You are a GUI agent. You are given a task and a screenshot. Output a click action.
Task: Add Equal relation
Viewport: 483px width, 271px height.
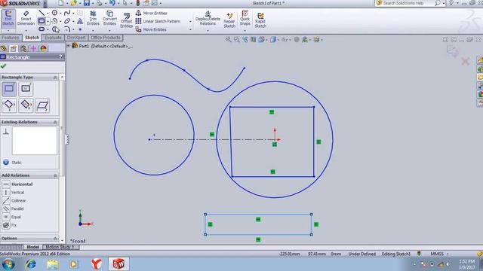tap(12, 217)
